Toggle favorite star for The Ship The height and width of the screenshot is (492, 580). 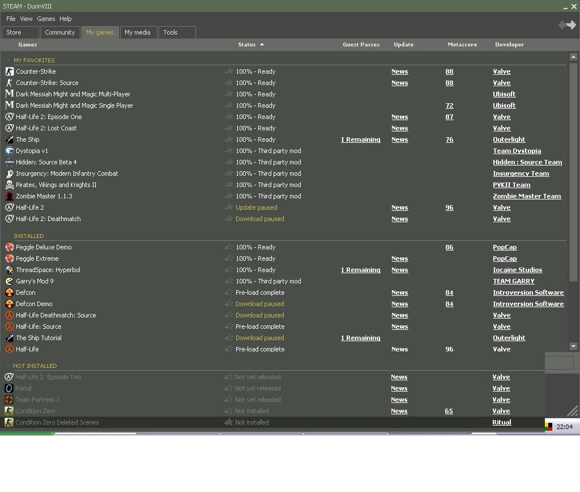229,139
